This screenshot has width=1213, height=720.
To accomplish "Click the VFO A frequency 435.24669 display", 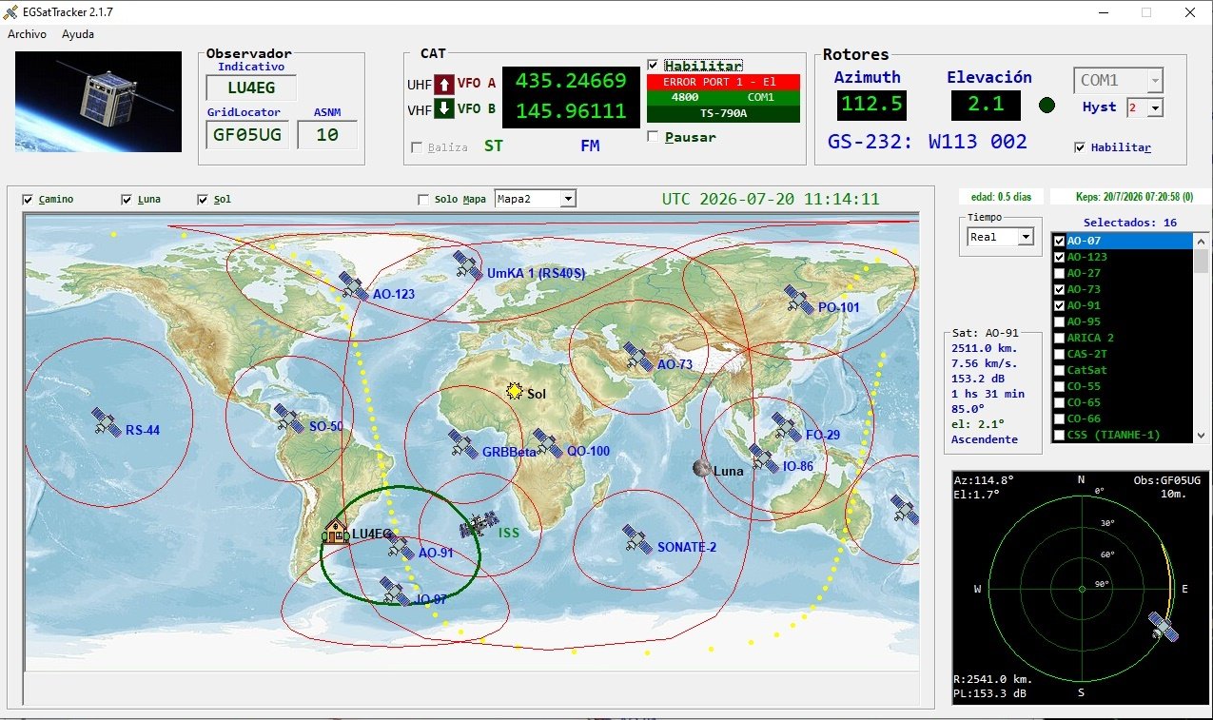I will click(x=571, y=81).
